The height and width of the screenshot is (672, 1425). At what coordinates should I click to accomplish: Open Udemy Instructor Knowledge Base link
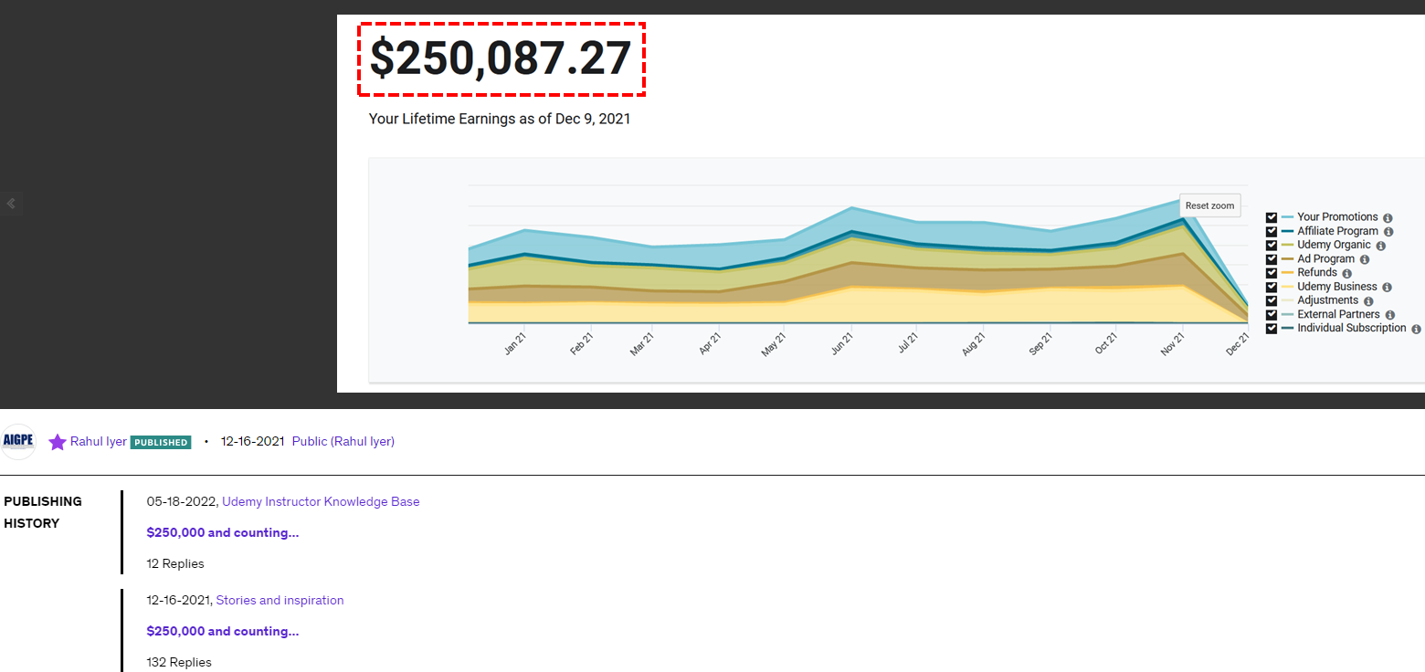click(x=321, y=501)
